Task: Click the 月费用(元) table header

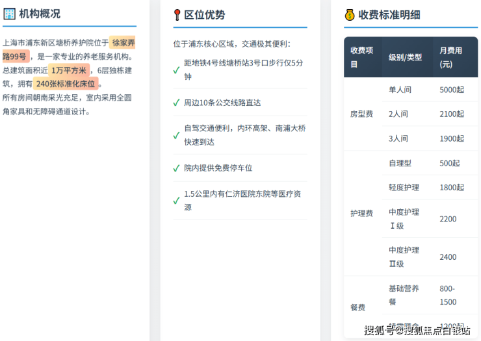Action: click(x=456, y=57)
